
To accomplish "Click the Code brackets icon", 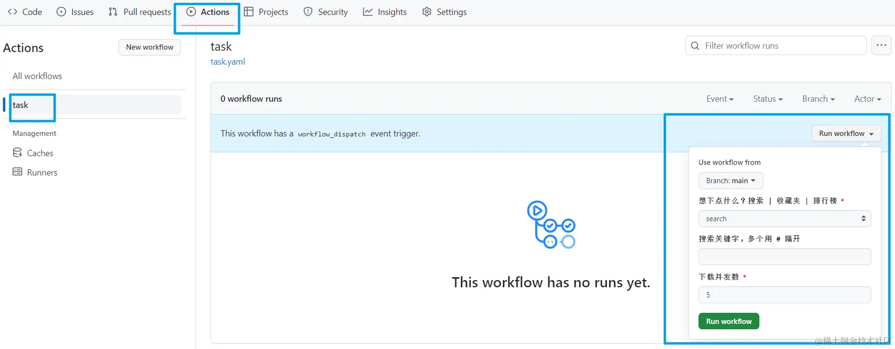I will tap(13, 12).
